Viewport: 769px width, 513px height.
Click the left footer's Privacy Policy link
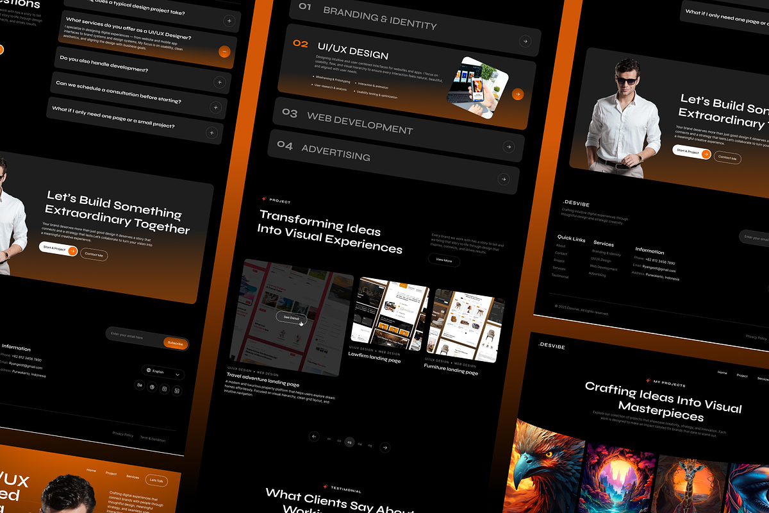[123, 434]
